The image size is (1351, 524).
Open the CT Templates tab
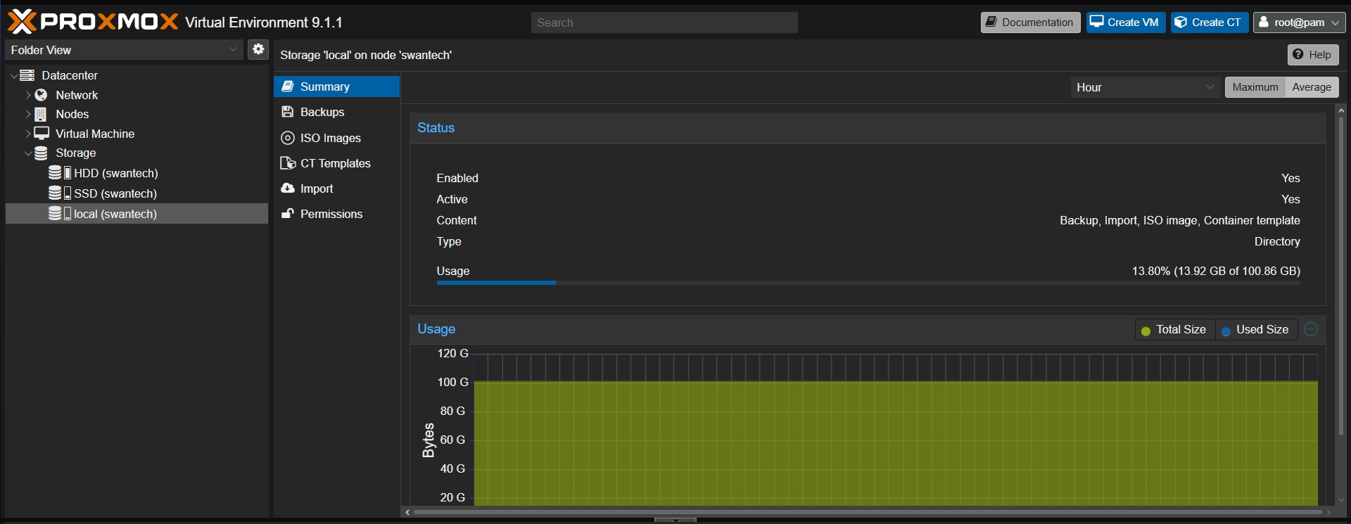tap(336, 163)
